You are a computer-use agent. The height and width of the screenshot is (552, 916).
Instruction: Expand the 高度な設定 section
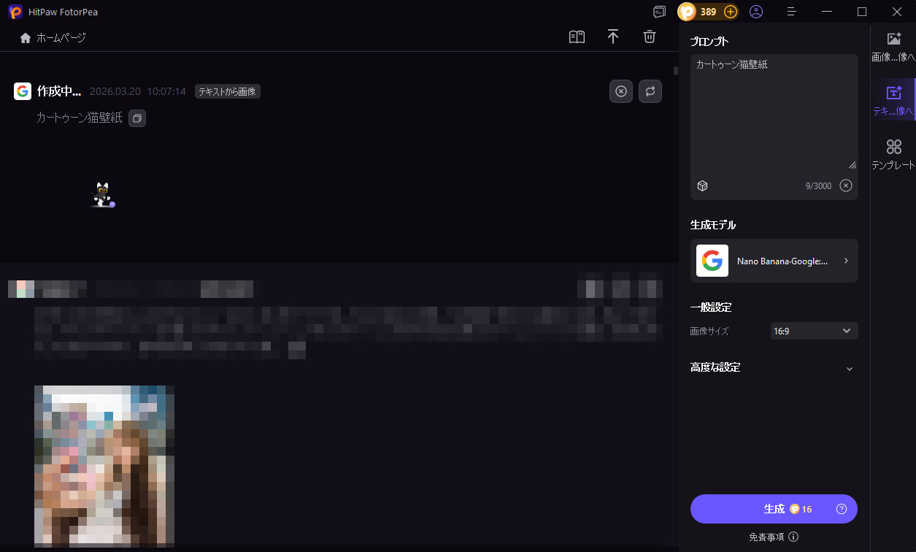(x=849, y=368)
